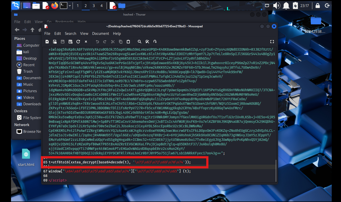Copy selection using the toolbar copy icon
The height and width of the screenshot is (202, 341).
pyautogui.click(x=121, y=42)
